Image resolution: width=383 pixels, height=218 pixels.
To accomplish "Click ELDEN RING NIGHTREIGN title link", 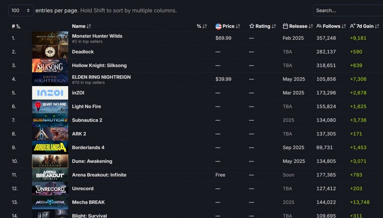I will click(101, 77).
